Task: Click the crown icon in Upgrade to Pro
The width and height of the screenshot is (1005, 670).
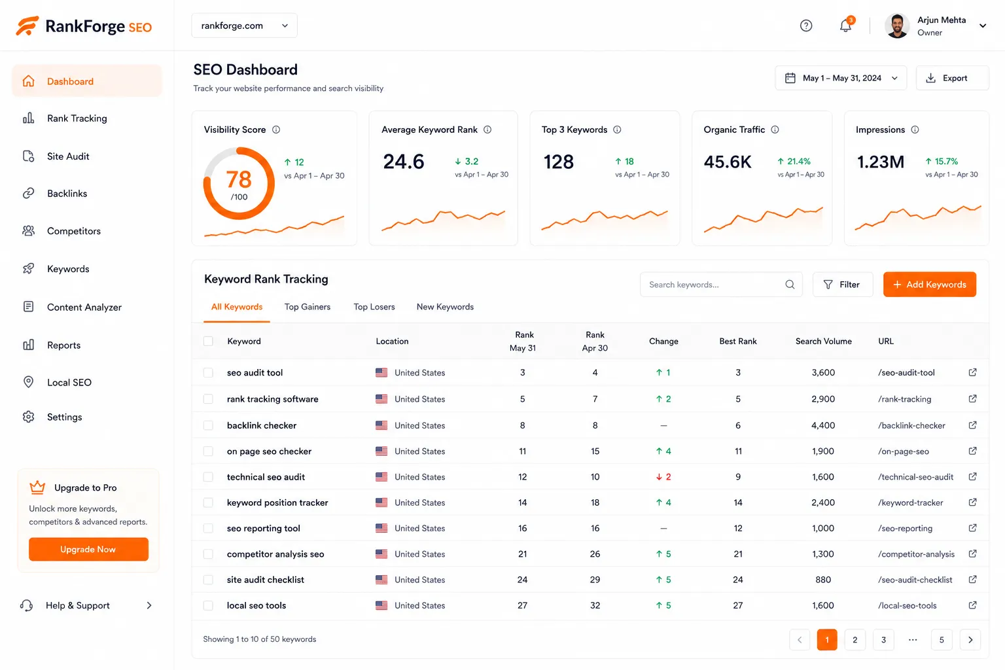Action: point(37,487)
